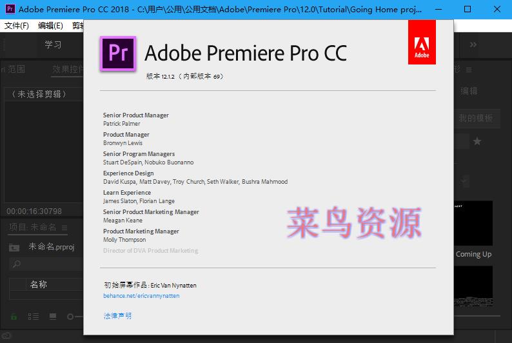The width and height of the screenshot is (512, 343).
Task: Click the project search magnifier icon
Action: (16, 264)
